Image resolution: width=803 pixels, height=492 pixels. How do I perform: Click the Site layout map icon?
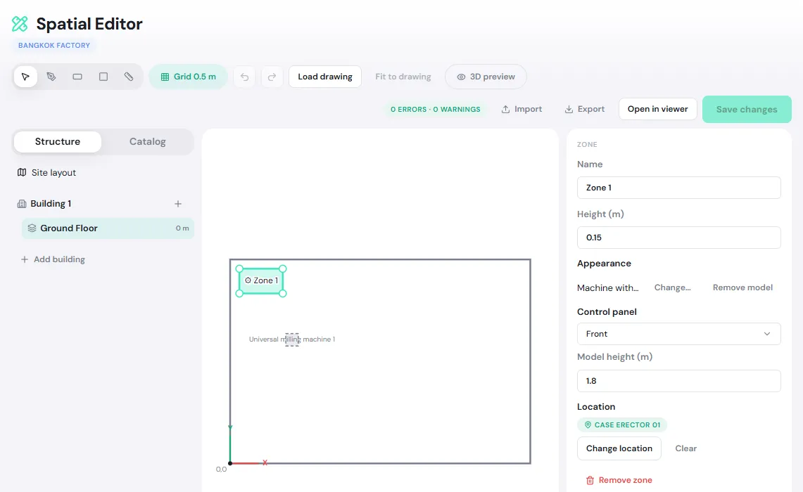point(22,172)
